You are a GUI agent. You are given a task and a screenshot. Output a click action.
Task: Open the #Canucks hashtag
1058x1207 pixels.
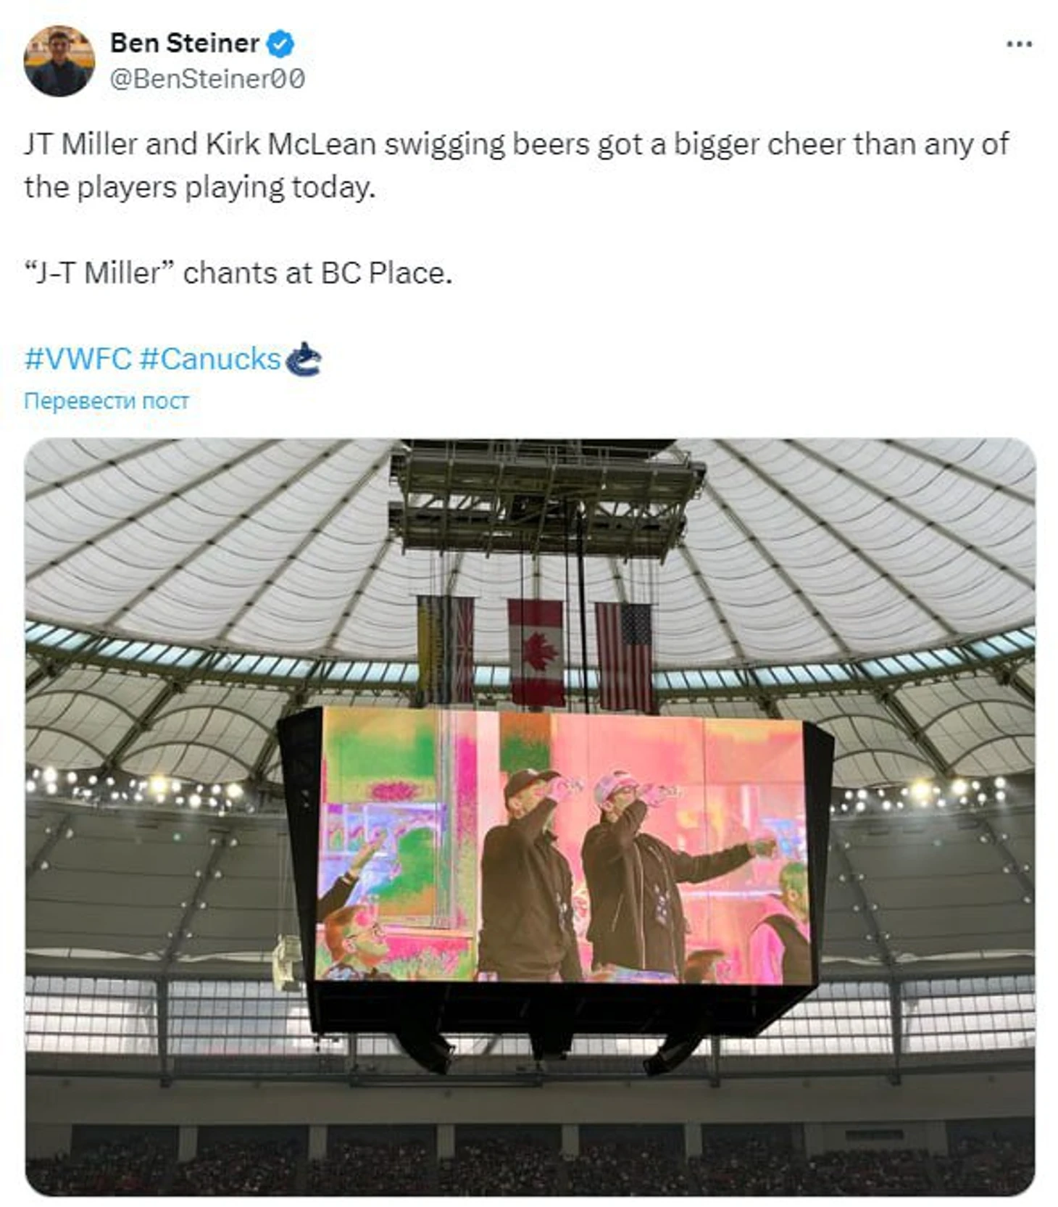[x=209, y=359]
